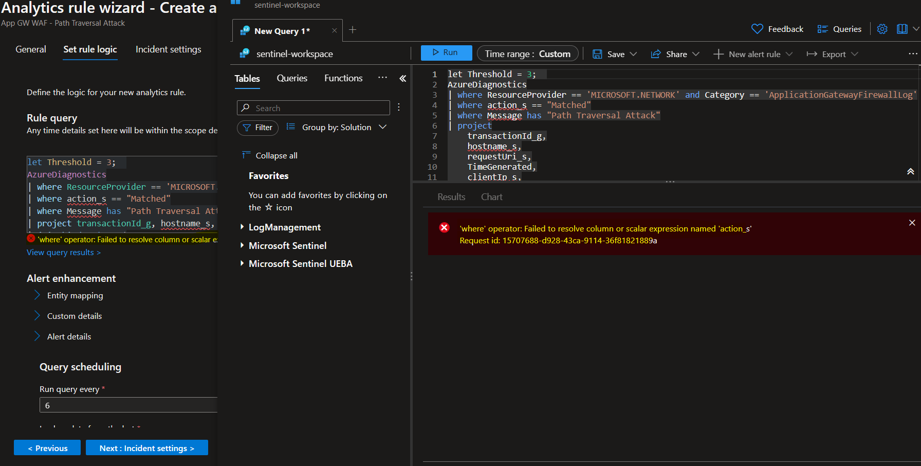Click the Filter button
921x466 pixels.
coord(257,128)
